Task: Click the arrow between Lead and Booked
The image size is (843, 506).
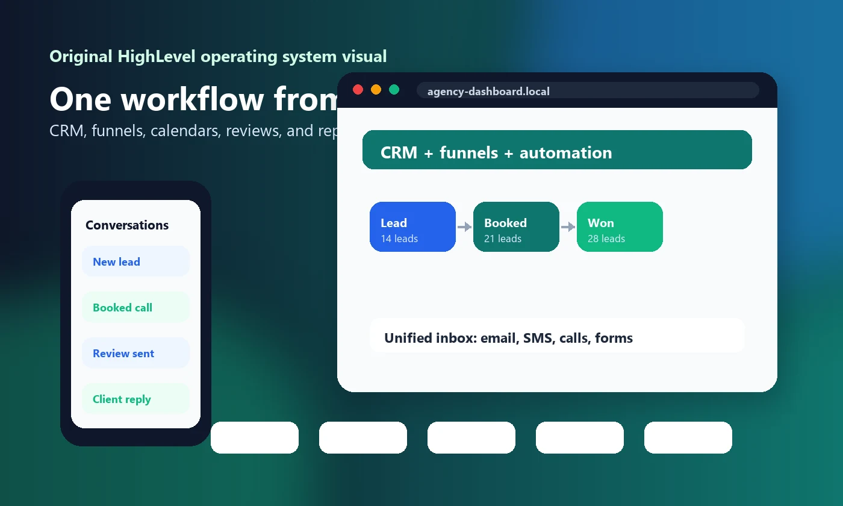Action: pos(464,227)
